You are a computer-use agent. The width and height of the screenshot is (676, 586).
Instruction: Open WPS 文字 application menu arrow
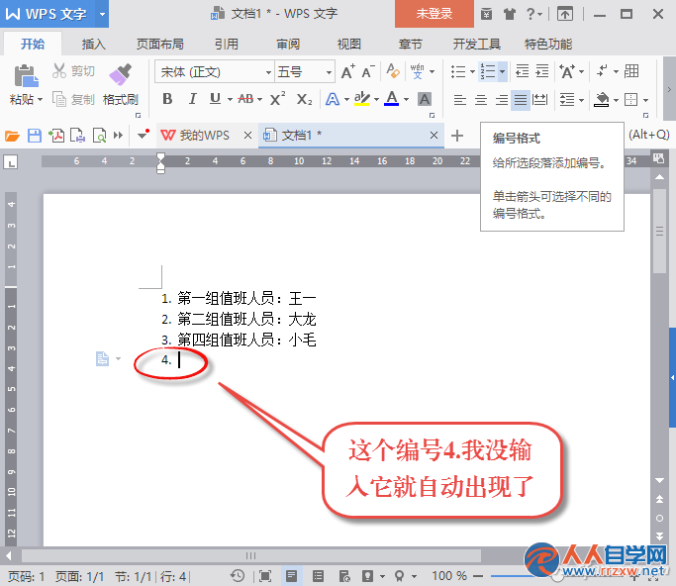click(x=102, y=14)
